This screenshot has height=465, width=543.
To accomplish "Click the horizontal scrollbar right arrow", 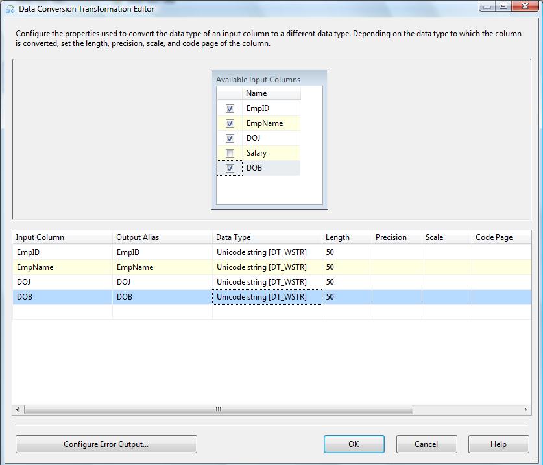I will (526, 410).
